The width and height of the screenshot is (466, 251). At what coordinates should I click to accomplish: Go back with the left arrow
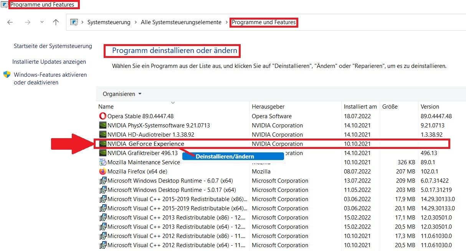[x=10, y=22]
